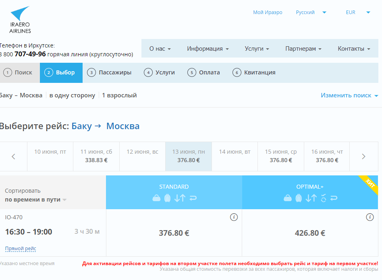Click the circular refresh icon under OPTIMAL+
This screenshot has width=382, height=280.
[323, 198]
